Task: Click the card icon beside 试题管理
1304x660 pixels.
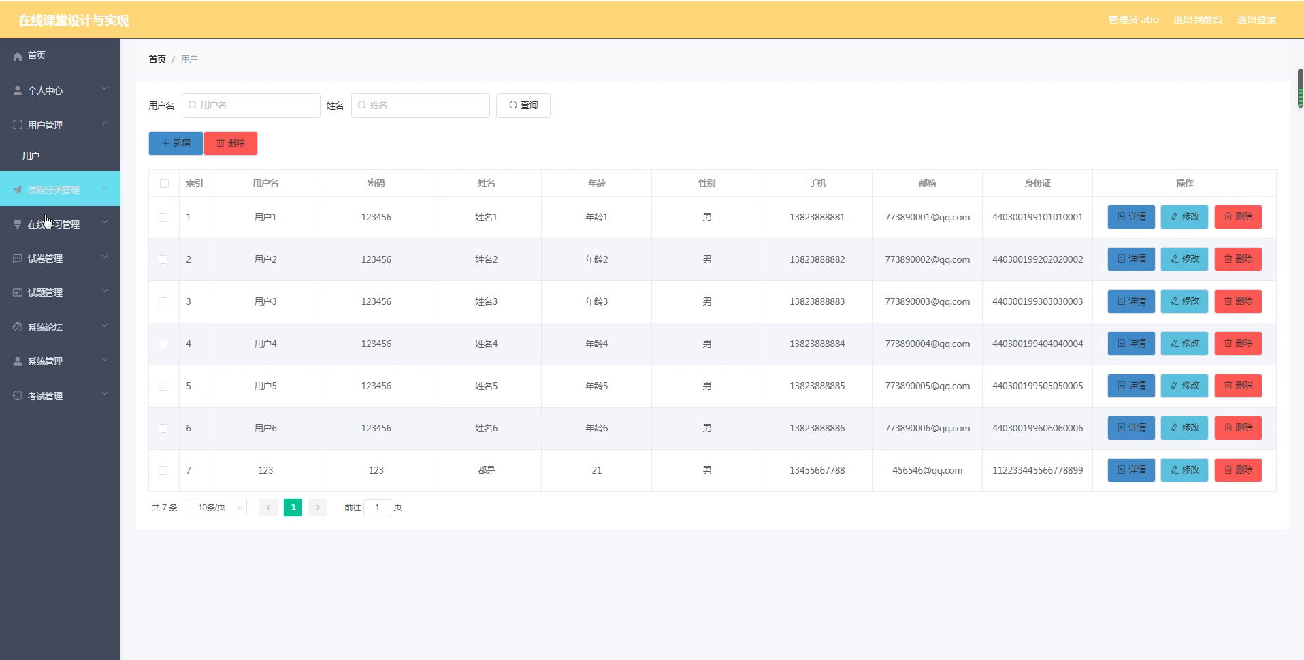Action: pos(18,293)
